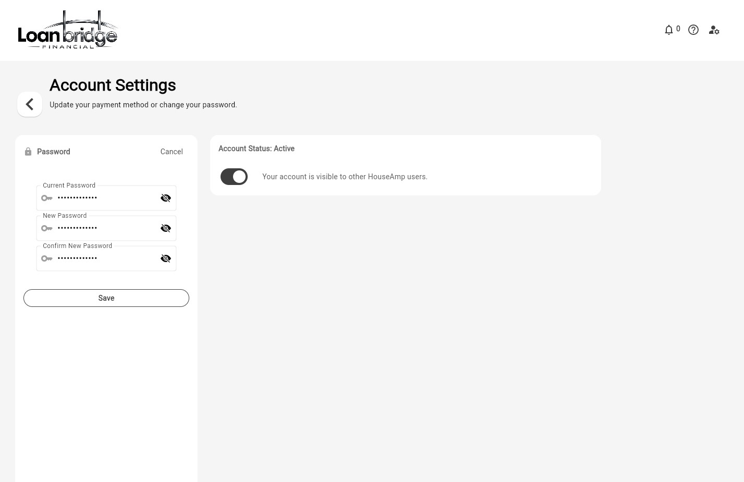The width and height of the screenshot is (744, 482).
Task: Open the notifications bell icon
Action: (669, 30)
